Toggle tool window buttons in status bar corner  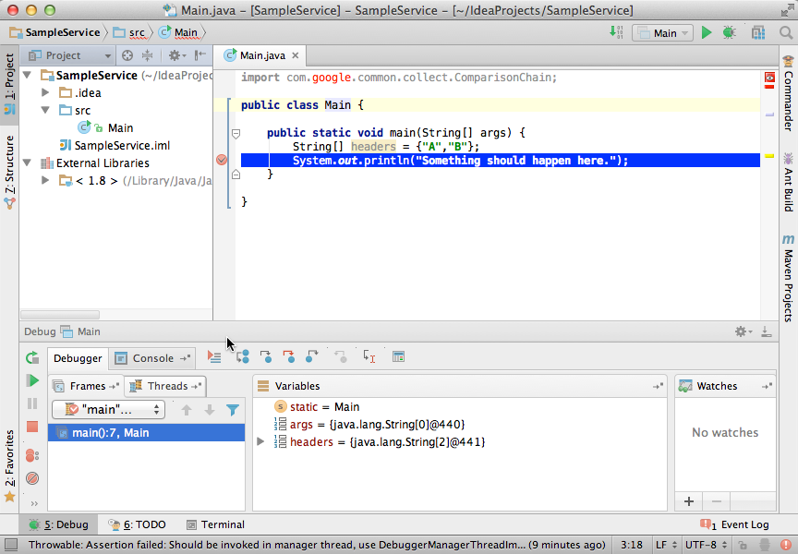coord(11,545)
